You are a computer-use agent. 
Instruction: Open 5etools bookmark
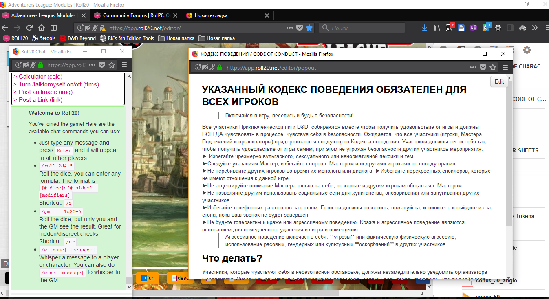pos(44,38)
